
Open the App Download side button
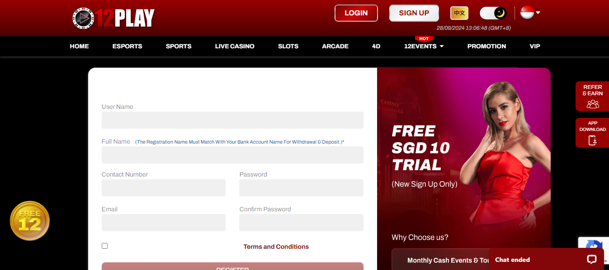pyautogui.click(x=592, y=133)
